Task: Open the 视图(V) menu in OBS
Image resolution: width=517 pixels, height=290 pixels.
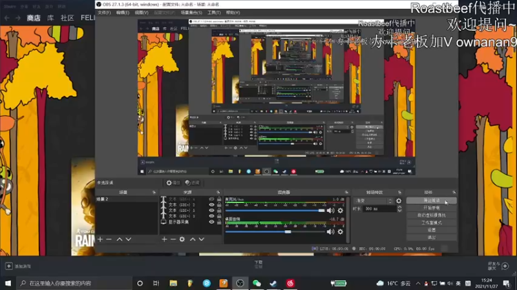Action: tap(142, 12)
